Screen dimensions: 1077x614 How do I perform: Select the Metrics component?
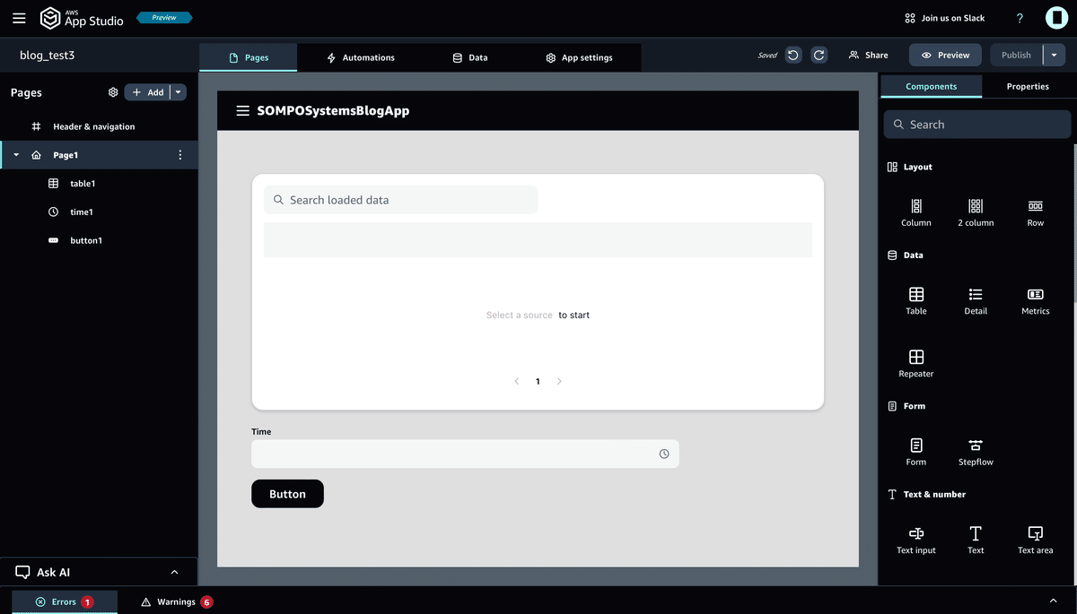coord(1035,300)
